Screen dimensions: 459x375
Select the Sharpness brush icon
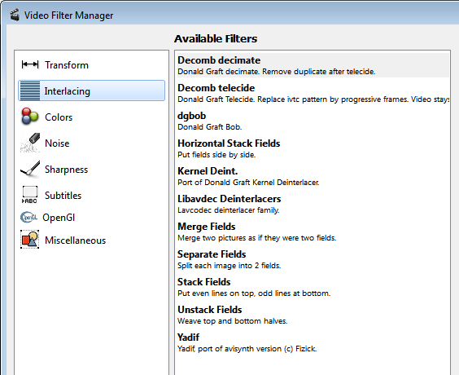tap(30, 169)
